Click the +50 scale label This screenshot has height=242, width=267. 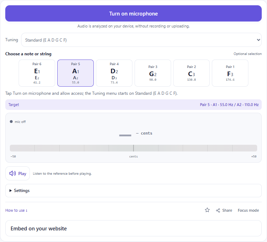pos(254,156)
